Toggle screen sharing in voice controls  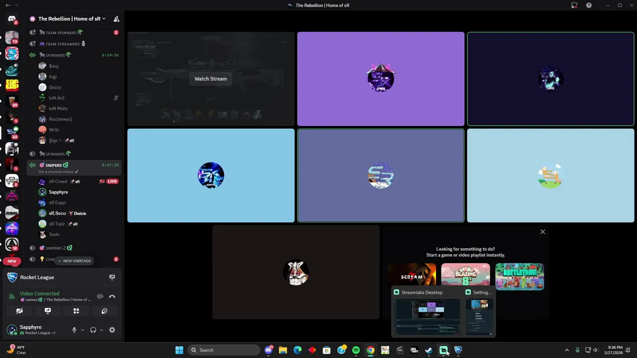pos(48,311)
